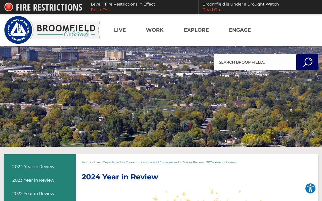Click the magnifying glass search button
This screenshot has width=322, height=201.
pos(307,62)
